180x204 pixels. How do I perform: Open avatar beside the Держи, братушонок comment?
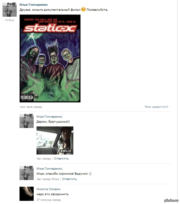26,121
